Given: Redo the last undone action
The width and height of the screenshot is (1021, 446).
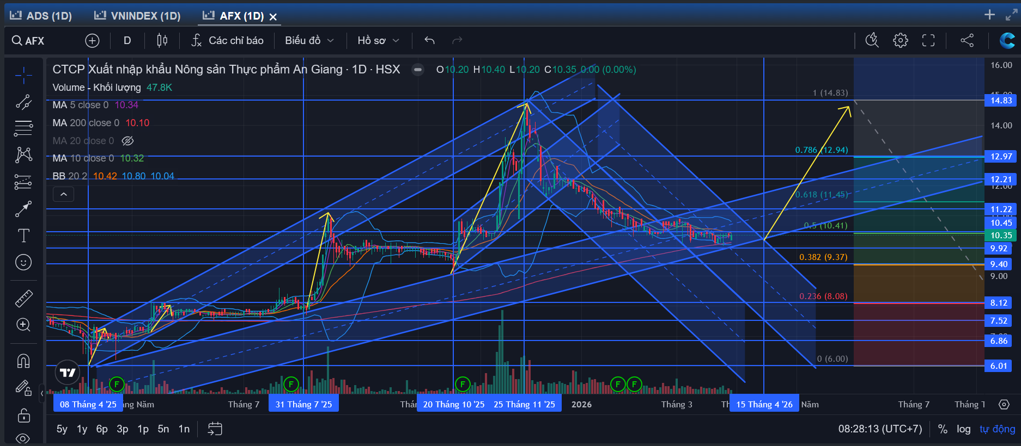Looking at the screenshot, I should pyautogui.click(x=457, y=40).
